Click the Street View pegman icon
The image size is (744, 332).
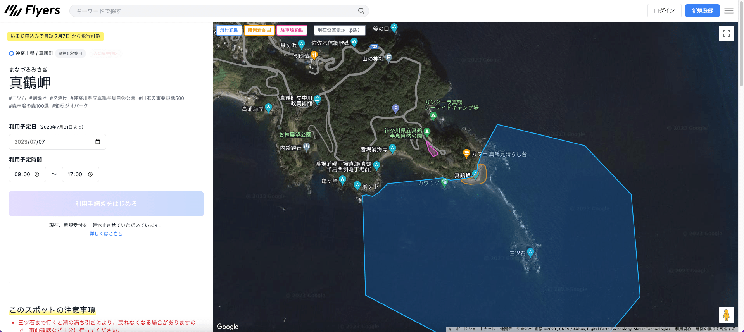pos(726,315)
